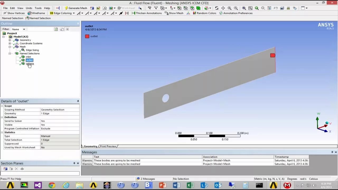Screen dimensions: 338x190
Task: Select the Box Zoom icon
Action: click(236, 8)
